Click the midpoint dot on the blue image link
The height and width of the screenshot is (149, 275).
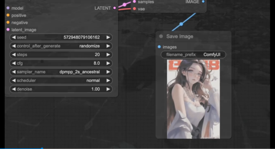(181, 24)
